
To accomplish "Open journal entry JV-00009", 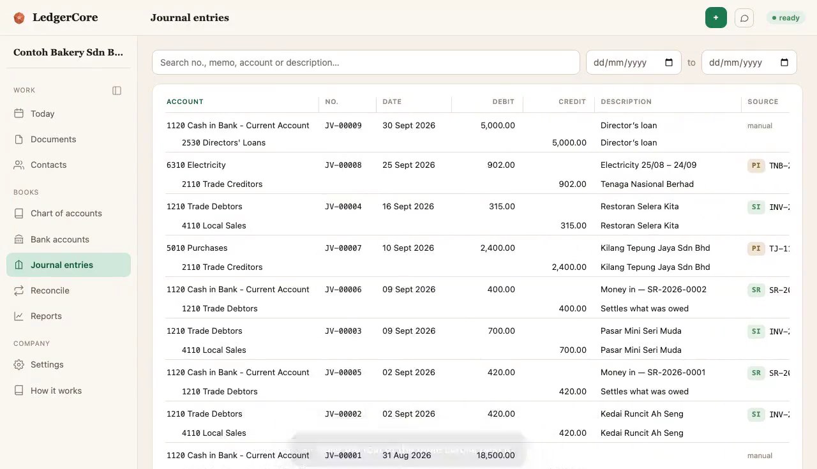I will [343, 126].
